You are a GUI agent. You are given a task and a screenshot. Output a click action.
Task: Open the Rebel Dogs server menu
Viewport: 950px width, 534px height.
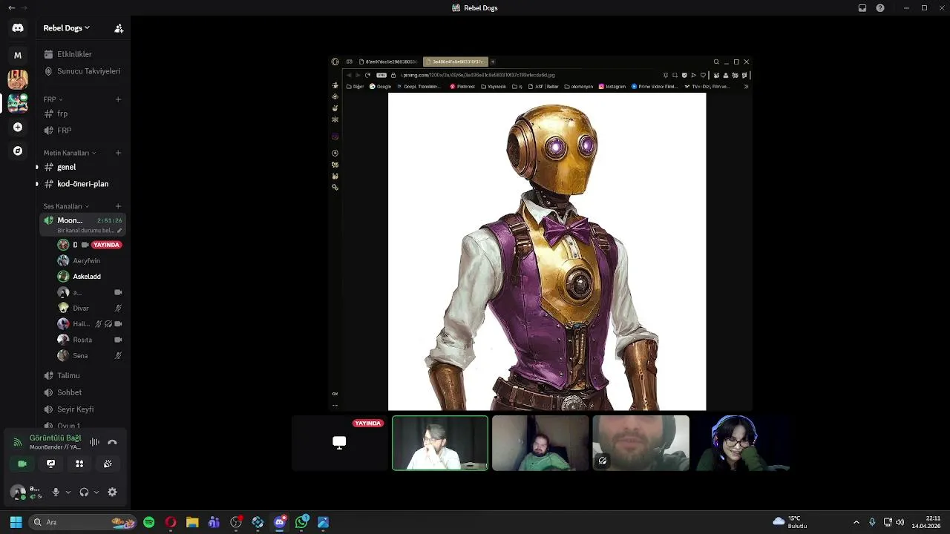(x=67, y=28)
